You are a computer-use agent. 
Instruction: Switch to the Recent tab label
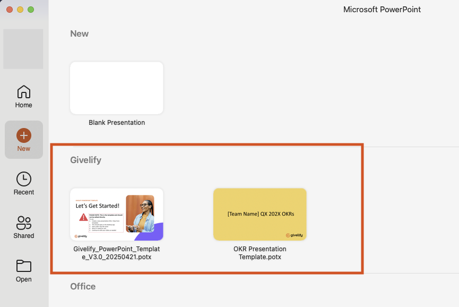(24, 192)
